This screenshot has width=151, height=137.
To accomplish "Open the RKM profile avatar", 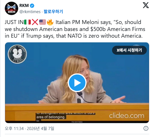I will 11,8.
